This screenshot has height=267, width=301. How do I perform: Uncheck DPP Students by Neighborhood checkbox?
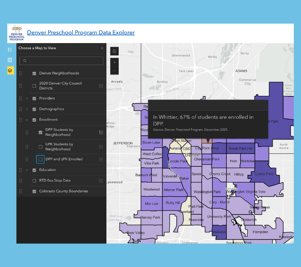pyautogui.click(x=41, y=132)
